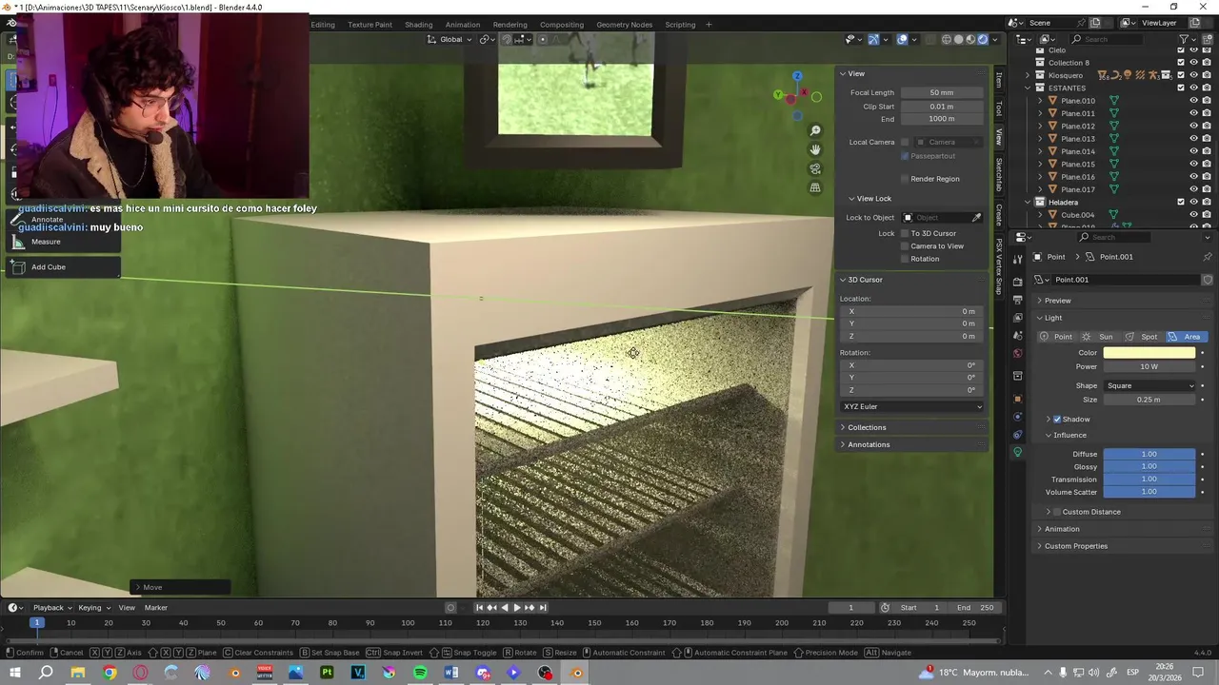Toggle camera view with the camera gizmo
1219x685 pixels.
(815, 168)
